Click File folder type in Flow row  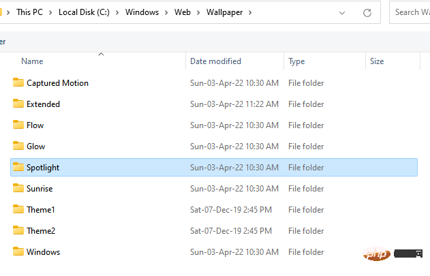point(306,125)
